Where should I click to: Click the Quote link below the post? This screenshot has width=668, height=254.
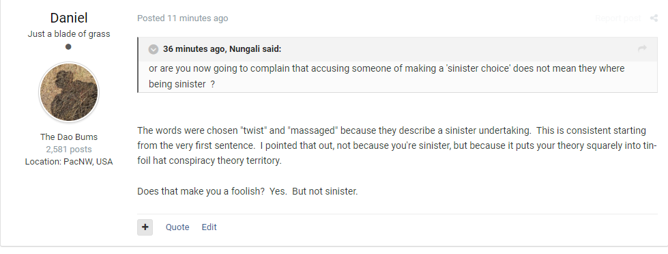coord(177,227)
